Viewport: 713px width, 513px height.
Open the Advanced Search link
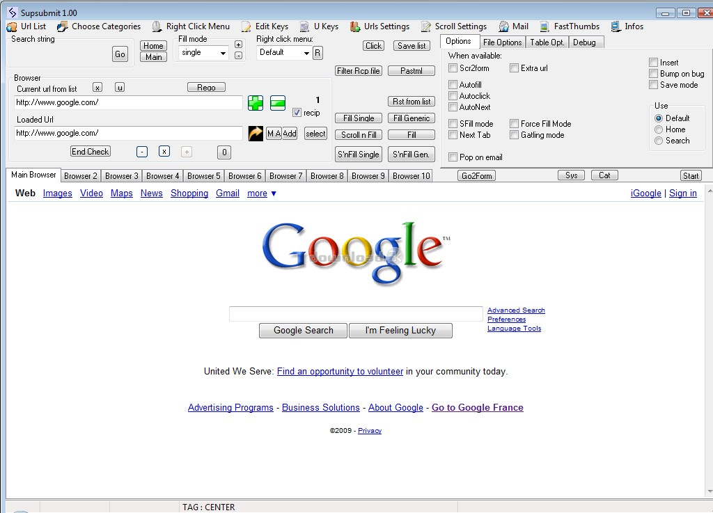tap(516, 310)
